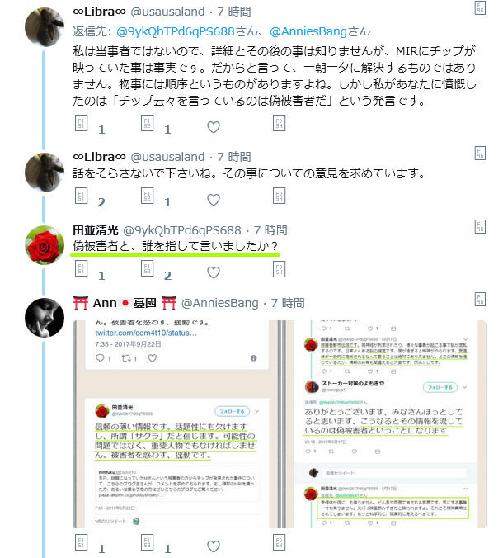Image resolution: width=503 pixels, height=558 pixels.
Task: Open the right screenshot image in Ann's tweet
Action: coord(386,423)
